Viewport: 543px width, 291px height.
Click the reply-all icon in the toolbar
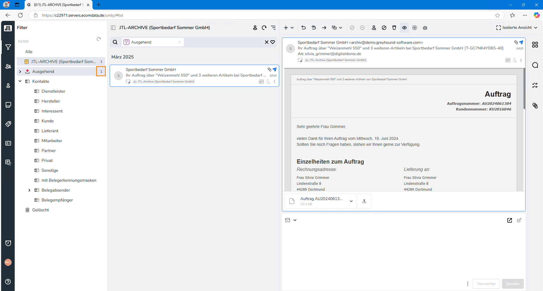[314, 28]
